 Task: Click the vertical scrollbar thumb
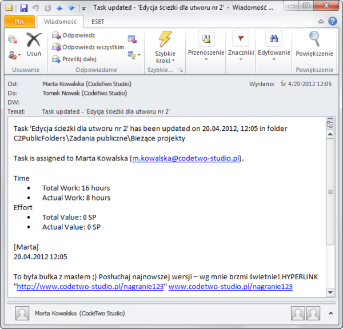330,192
